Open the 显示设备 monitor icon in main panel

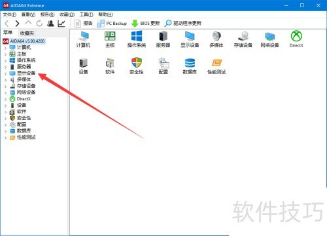click(190, 39)
